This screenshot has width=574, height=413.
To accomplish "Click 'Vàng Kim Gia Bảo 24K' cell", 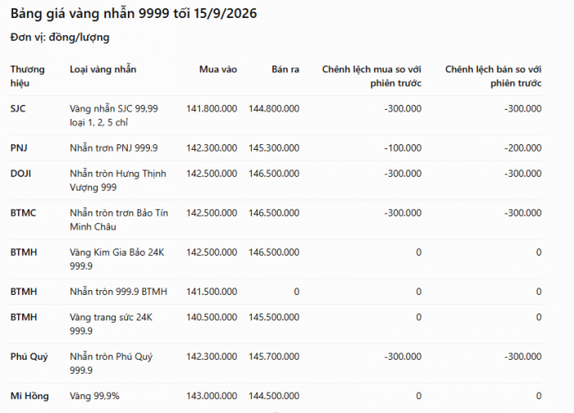I will coord(116,259).
